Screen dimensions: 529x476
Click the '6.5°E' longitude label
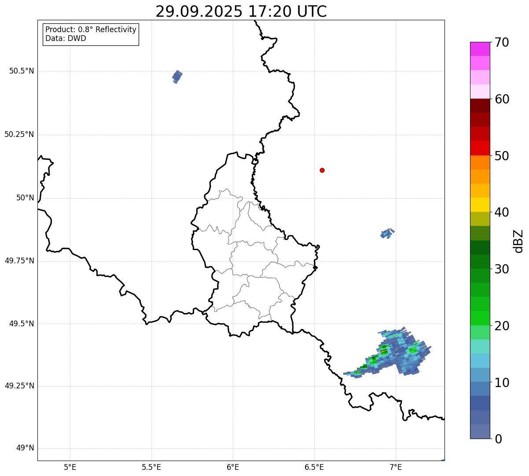pos(314,467)
